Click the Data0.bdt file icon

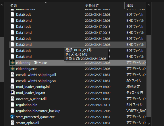pos(13,15)
